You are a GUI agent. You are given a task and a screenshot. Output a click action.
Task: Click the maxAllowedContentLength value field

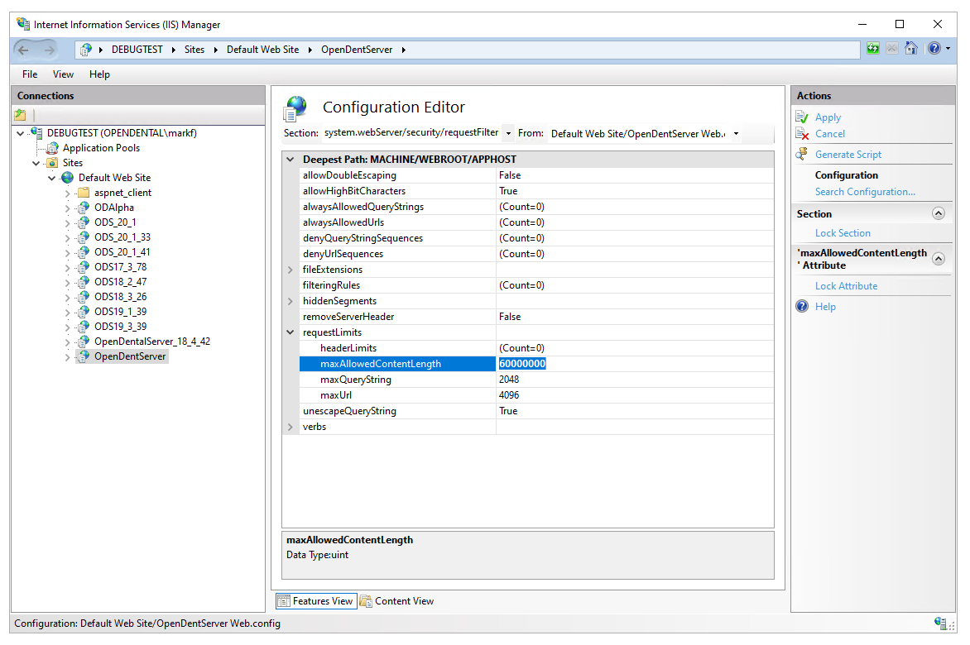click(x=634, y=364)
